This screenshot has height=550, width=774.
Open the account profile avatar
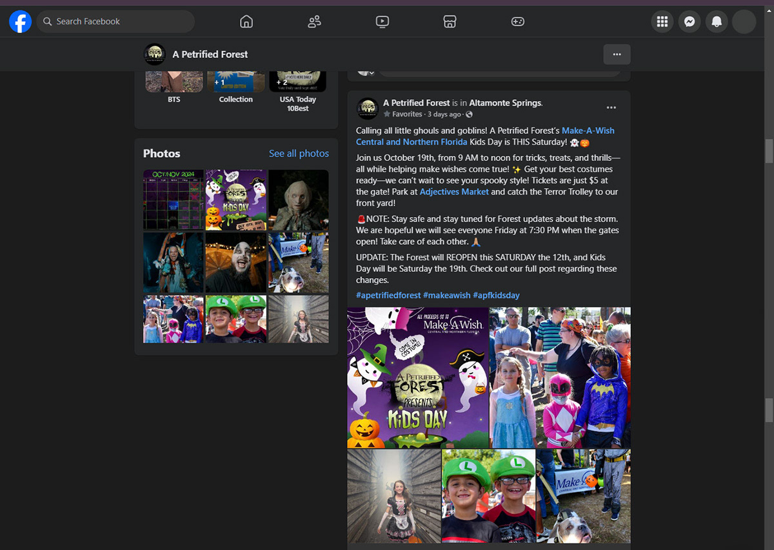pos(744,21)
